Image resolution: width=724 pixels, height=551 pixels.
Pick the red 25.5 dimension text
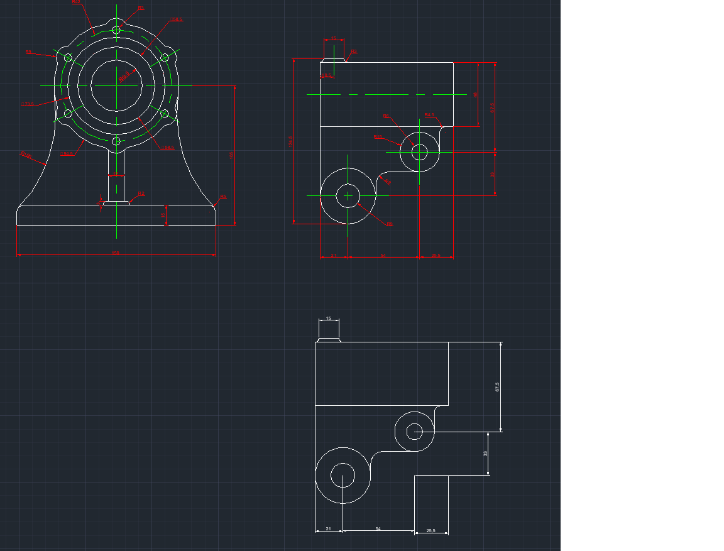tap(436, 255)
